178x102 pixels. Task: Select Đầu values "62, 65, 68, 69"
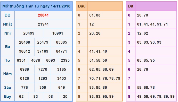(x=101, y=69)
